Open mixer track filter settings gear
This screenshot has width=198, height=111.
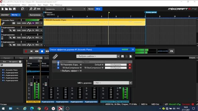20,62
